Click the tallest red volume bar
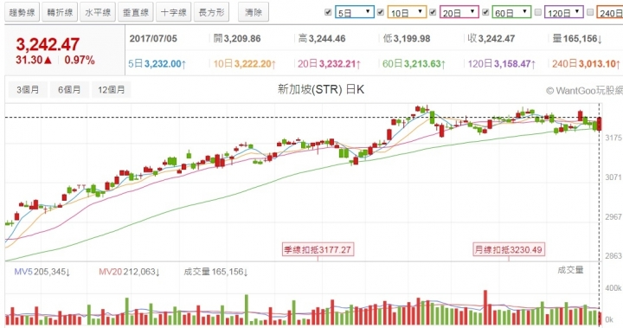The width and height of the screenshot is (623, 328). pos(485,308)
